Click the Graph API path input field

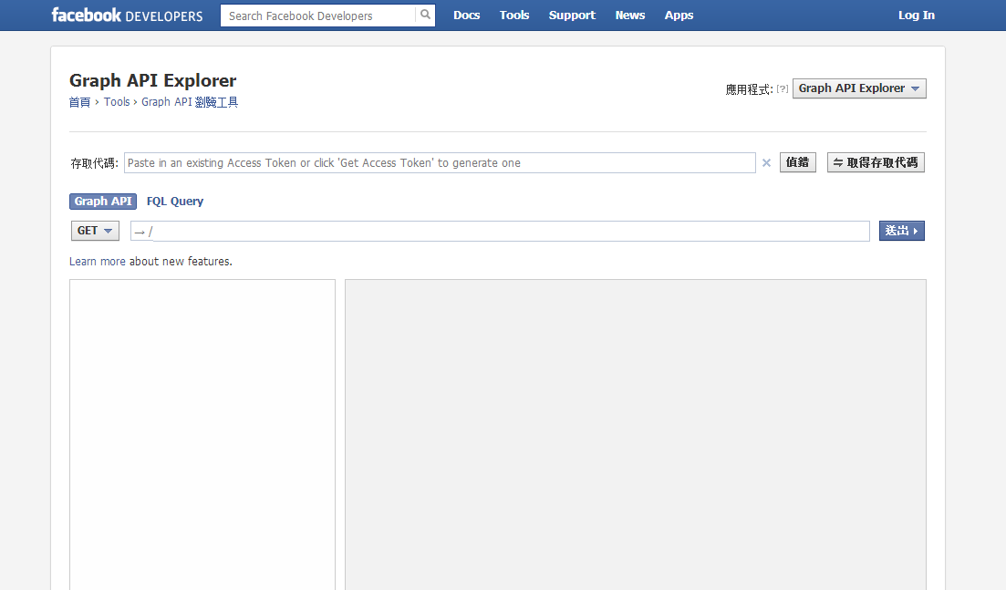(x=500, y=231)
